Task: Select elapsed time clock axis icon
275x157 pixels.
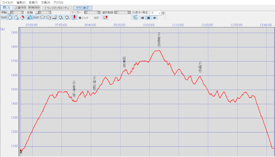Action: (16, 17)
